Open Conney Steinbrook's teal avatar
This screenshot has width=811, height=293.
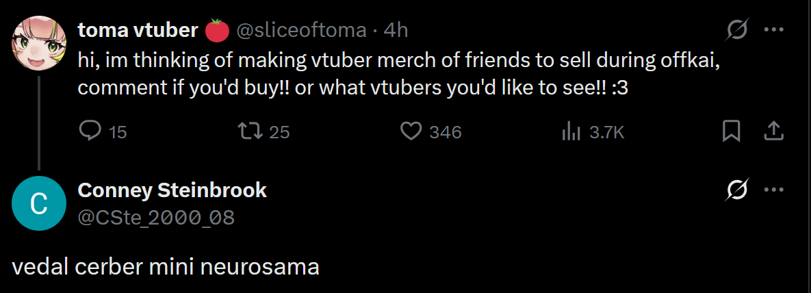coord(39,204)
